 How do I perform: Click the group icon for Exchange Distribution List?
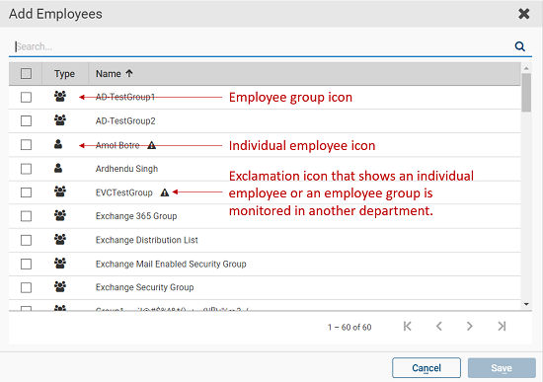60,239
